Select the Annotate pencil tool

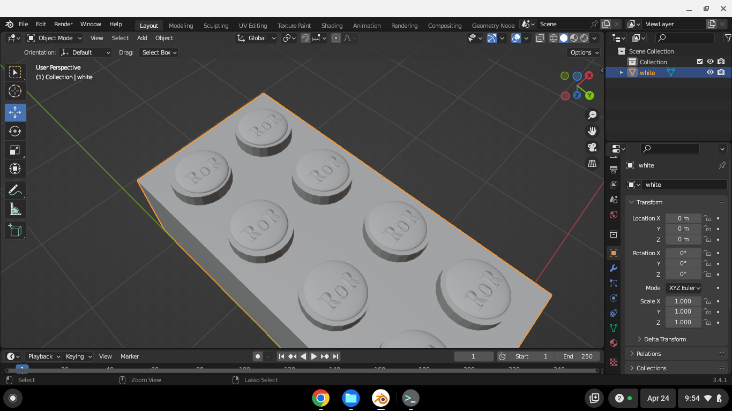tap(15, 190)
